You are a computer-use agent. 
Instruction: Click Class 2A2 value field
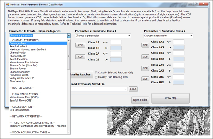coord(179,71)
